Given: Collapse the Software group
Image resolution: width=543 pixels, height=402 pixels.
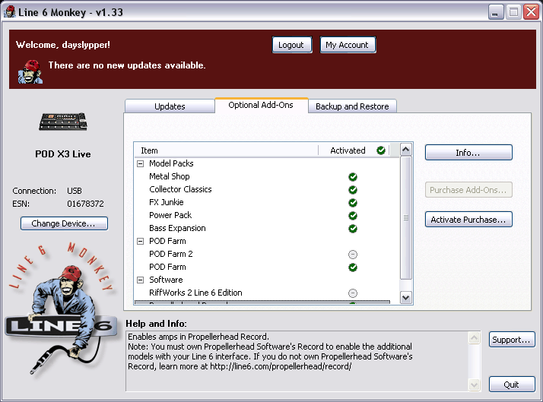Looking at the screenshot, I should [141, 280].
